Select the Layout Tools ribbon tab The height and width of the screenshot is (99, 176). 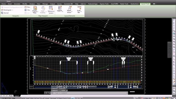[145, 4]
